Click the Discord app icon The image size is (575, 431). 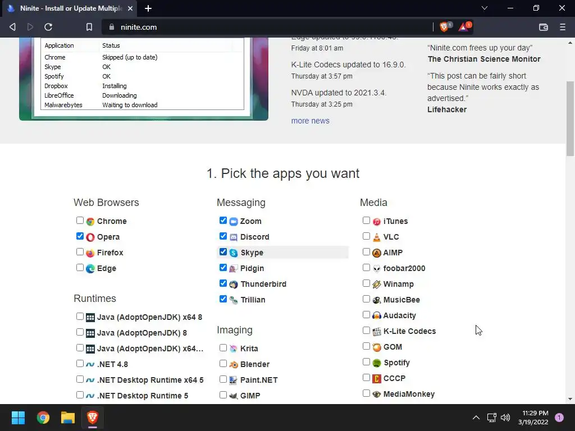(x=234, y=237)
